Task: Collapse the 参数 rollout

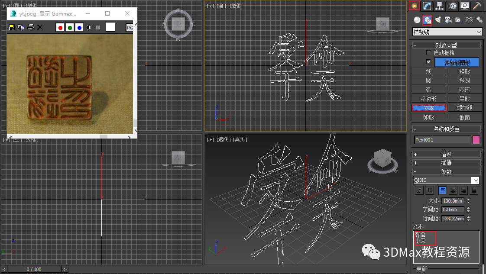Action: (446, 171)
